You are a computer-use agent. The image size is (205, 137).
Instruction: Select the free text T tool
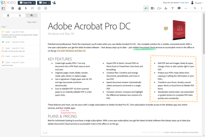(x=172, y=8)
